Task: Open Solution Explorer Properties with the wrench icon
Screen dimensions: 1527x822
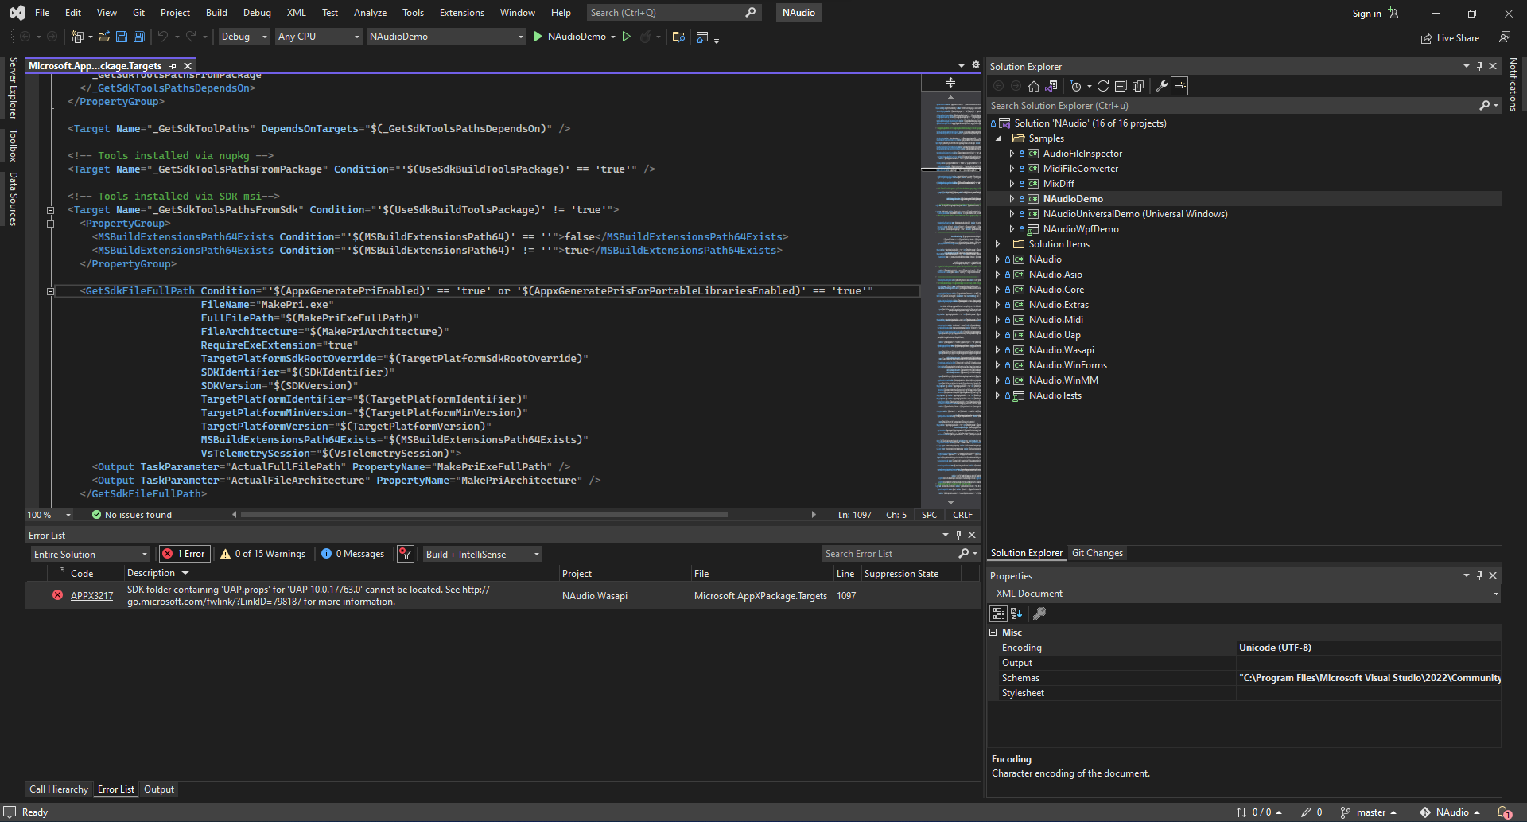Action: click(1161, 86)
